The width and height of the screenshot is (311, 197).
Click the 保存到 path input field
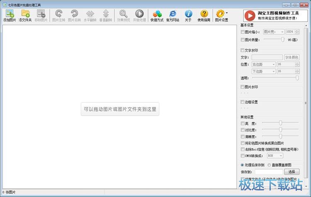click(269, 172)
